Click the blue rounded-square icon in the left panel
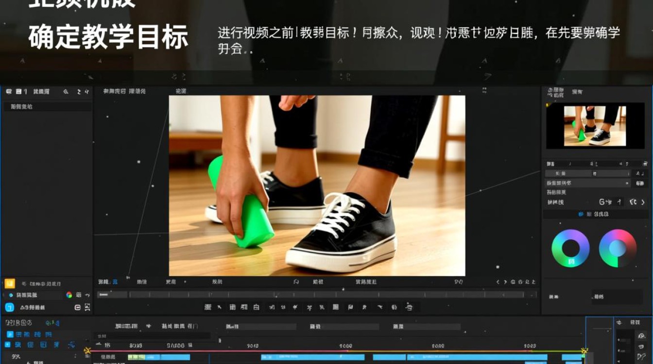The height and width of the screenshot is (364, 653). (10, 307)
